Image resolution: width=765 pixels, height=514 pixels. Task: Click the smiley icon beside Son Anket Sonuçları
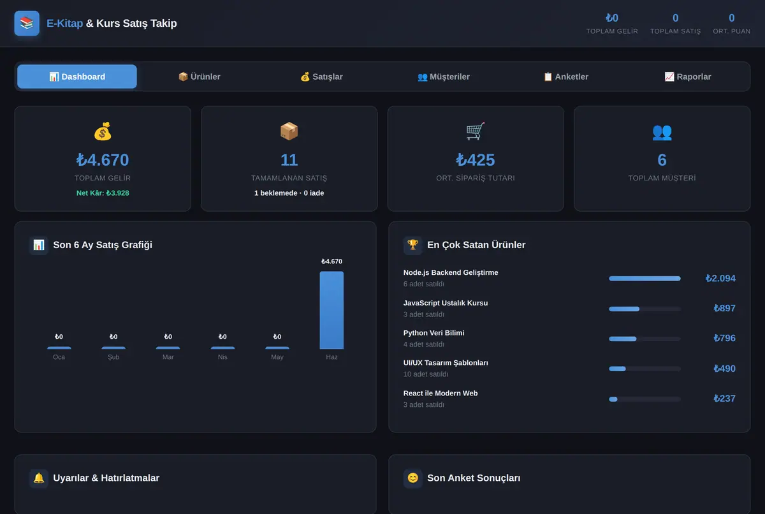click(413, 478)
